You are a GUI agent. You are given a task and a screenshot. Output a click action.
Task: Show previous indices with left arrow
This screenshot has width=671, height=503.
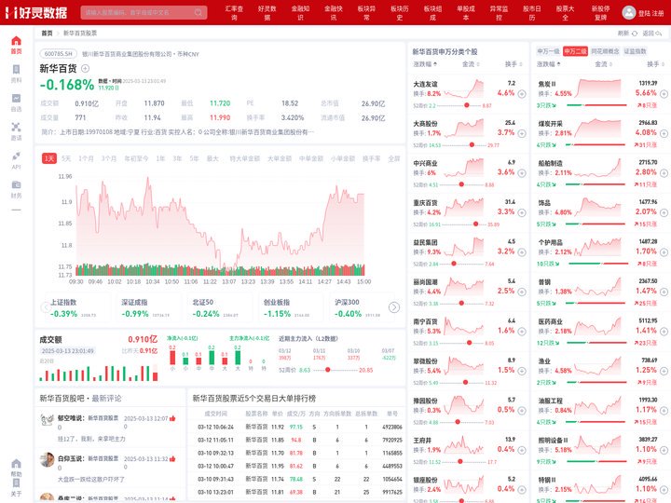pos(46,307)
